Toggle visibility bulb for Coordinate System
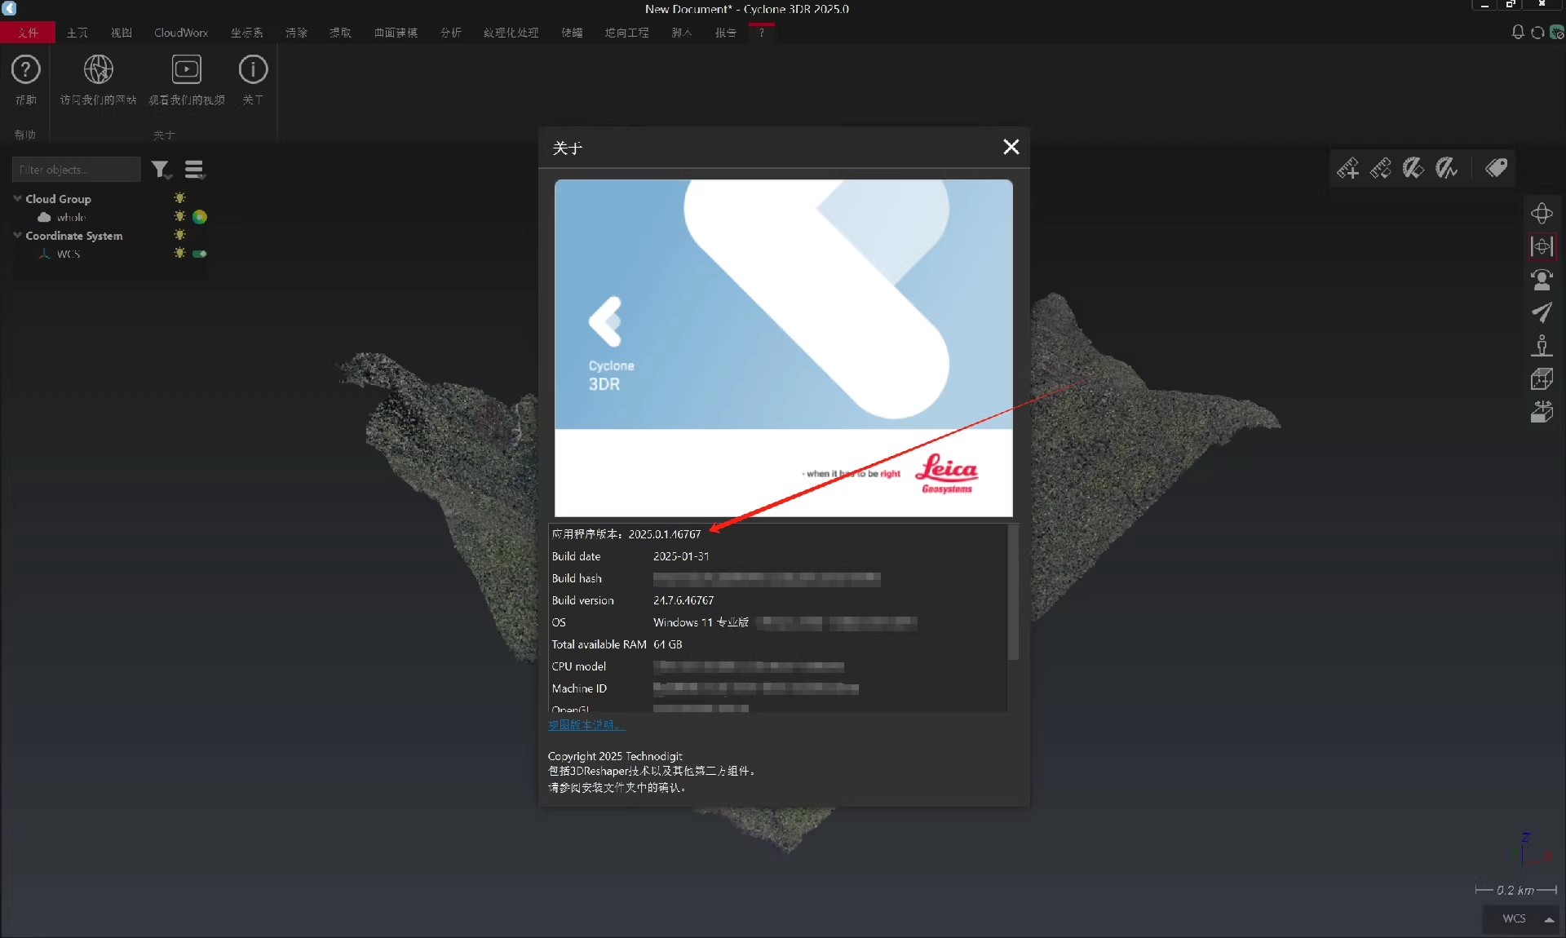Screen dimensions: 1566x938 tap(179, 235)
